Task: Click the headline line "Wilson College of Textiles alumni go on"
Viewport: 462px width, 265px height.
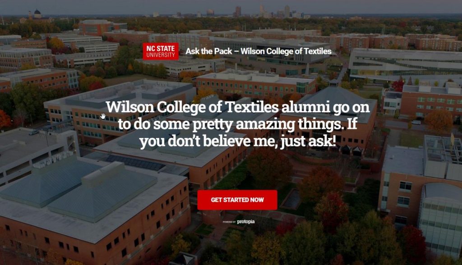Action: pyautogui.click(x=237, y=107)
